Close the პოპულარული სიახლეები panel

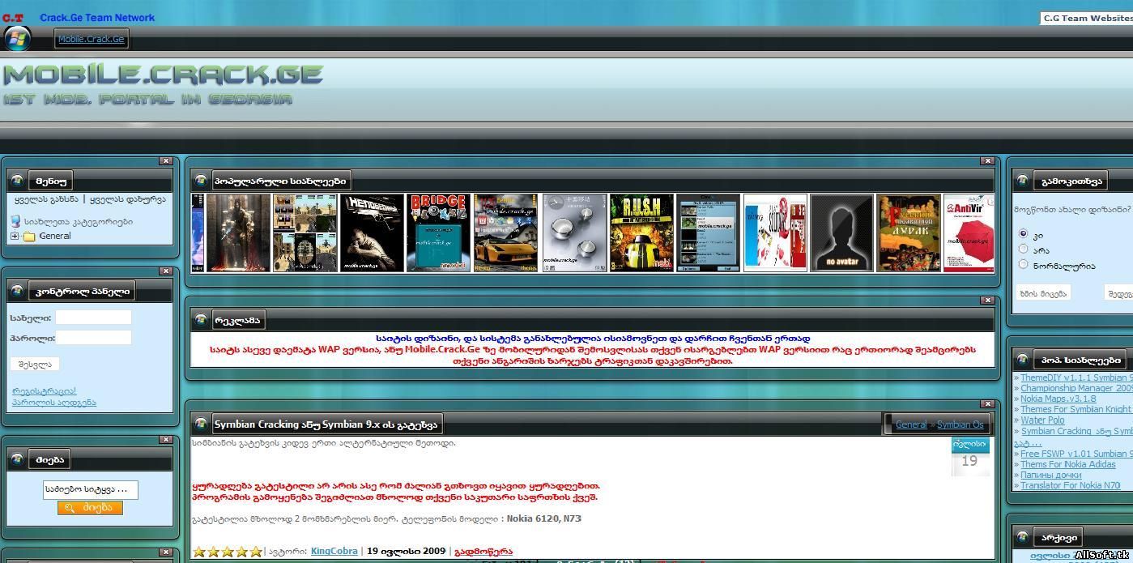pyautogui.click(x=987, y=161)
